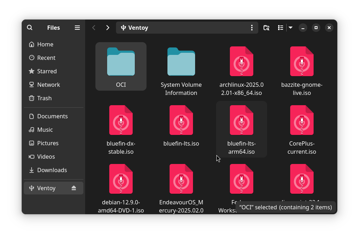Image resolution: width=359 pixels, height=238 pixels.
Task: Select the bluefin-lts.iso file icon
Action: (x=181, y=120)
